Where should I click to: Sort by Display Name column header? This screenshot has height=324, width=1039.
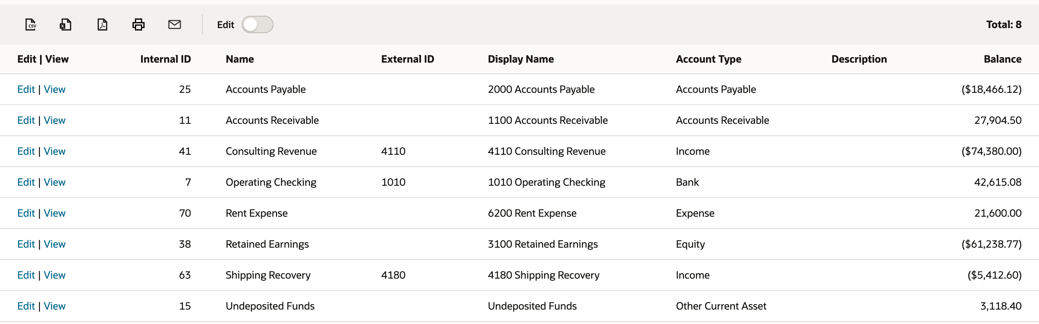521,59
